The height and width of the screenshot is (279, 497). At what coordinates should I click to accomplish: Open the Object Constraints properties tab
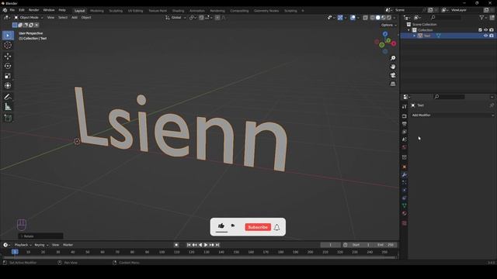click(x=404, y=198)
